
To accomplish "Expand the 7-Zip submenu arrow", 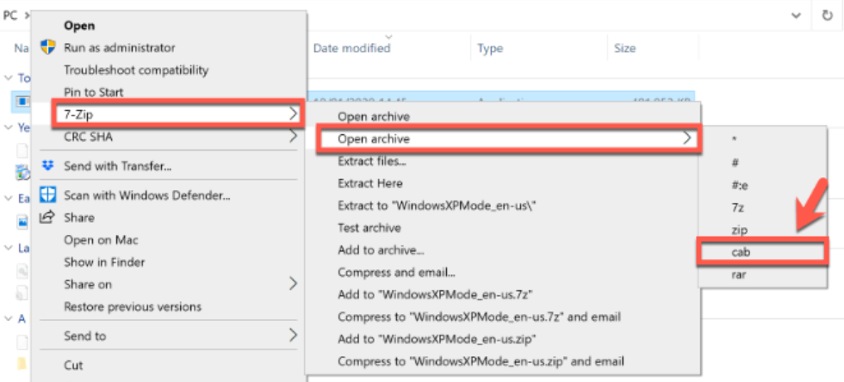I will click(x=293, y=114).
